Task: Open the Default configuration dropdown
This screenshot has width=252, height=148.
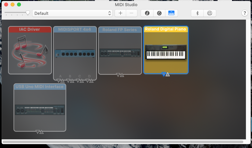Action: coord(72,13)
